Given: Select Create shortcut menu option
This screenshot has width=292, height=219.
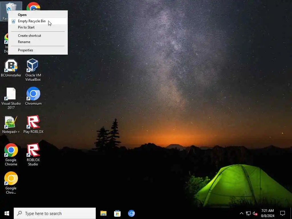Looking at the screenshot, I should [38, 36].
